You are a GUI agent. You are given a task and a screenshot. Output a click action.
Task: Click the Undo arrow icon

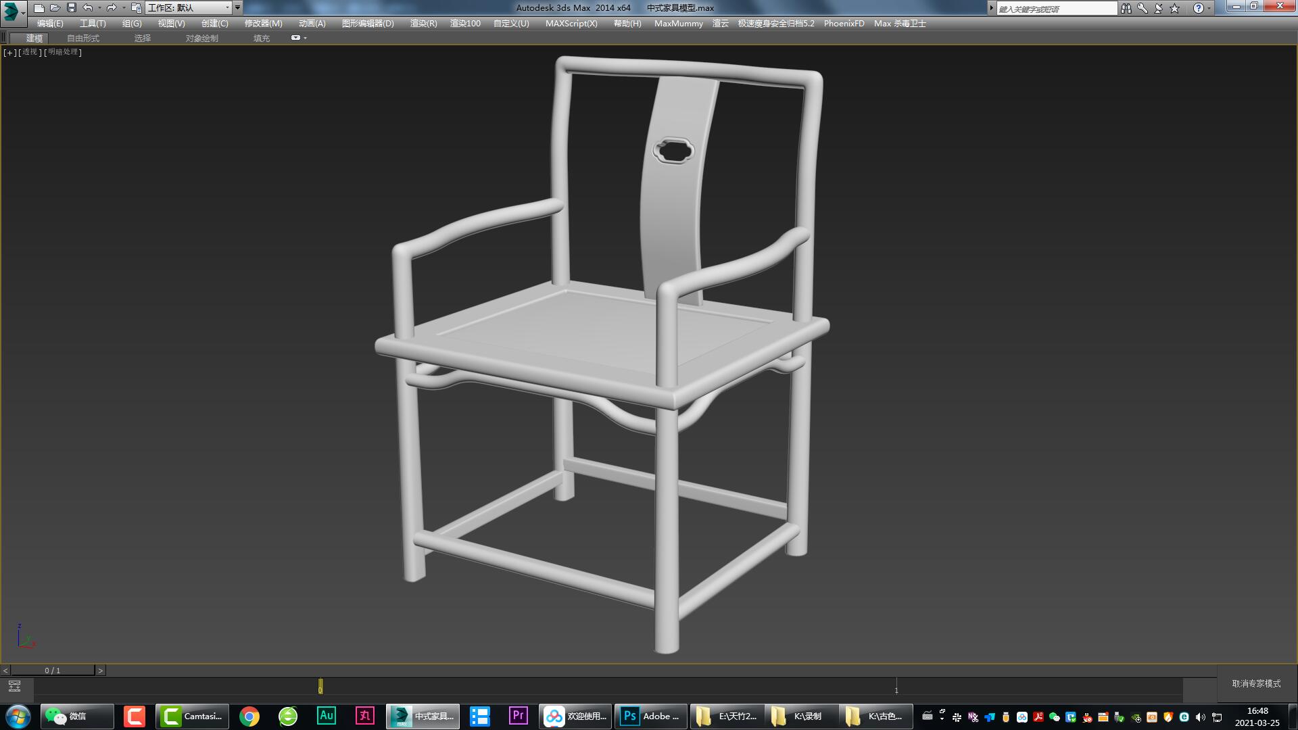point(88,8)
